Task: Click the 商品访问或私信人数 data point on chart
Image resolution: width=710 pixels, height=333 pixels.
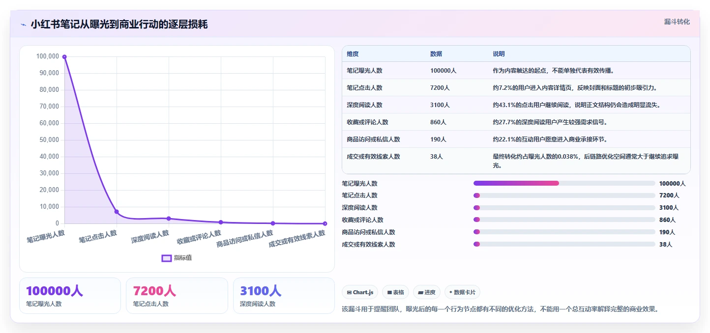Action: tap(273, 223)
